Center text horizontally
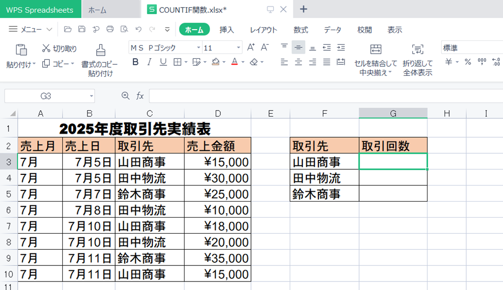The width and height of the screenshot is (503, 290). click(x=298, y=62)
